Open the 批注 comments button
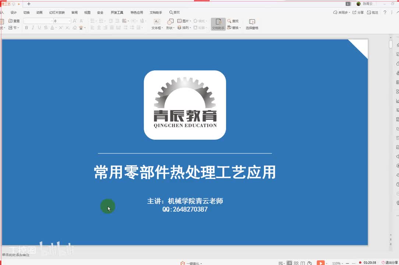Image resolution: width=399 pixels, height=265 pixels. click(372, 12)
